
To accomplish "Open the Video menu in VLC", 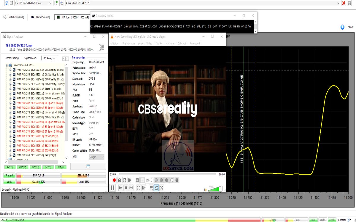I will pyautogui.click(x=149, y=44).
